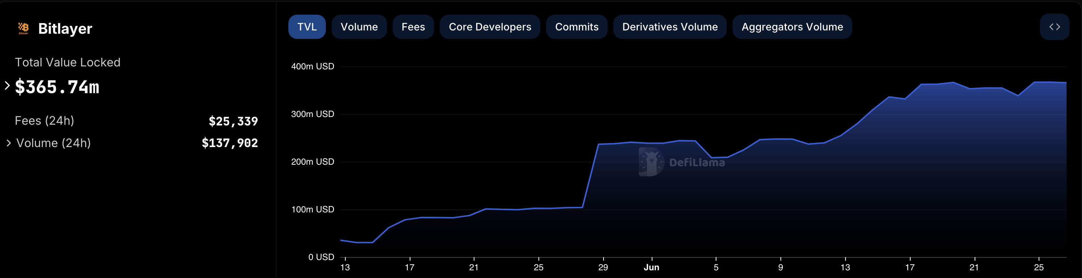Screen dimensions: 1082x278
Task: Click the $137,902 volume amount
Action: (229, 143)
